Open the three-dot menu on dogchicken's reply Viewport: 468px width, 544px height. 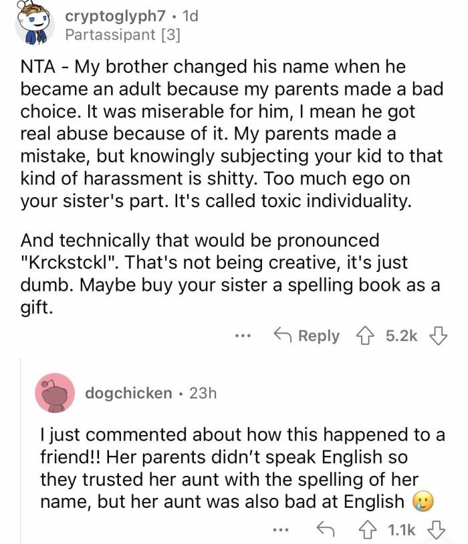coord(282,530)
